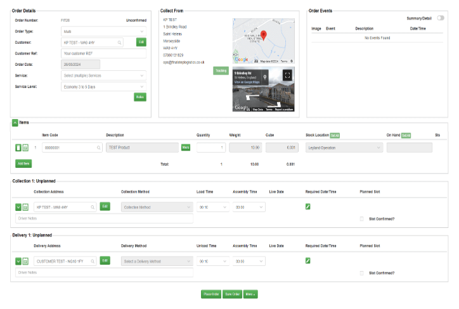Search customer using magnifier in KP TEST field
This screenshot has width=459, height=309.
(x=119, y=42)
